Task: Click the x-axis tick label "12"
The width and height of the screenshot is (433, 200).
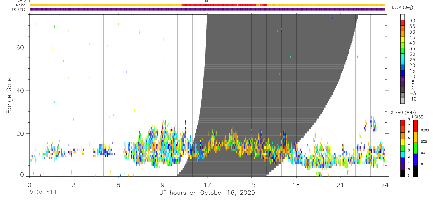Action: (x=207, y=184)
